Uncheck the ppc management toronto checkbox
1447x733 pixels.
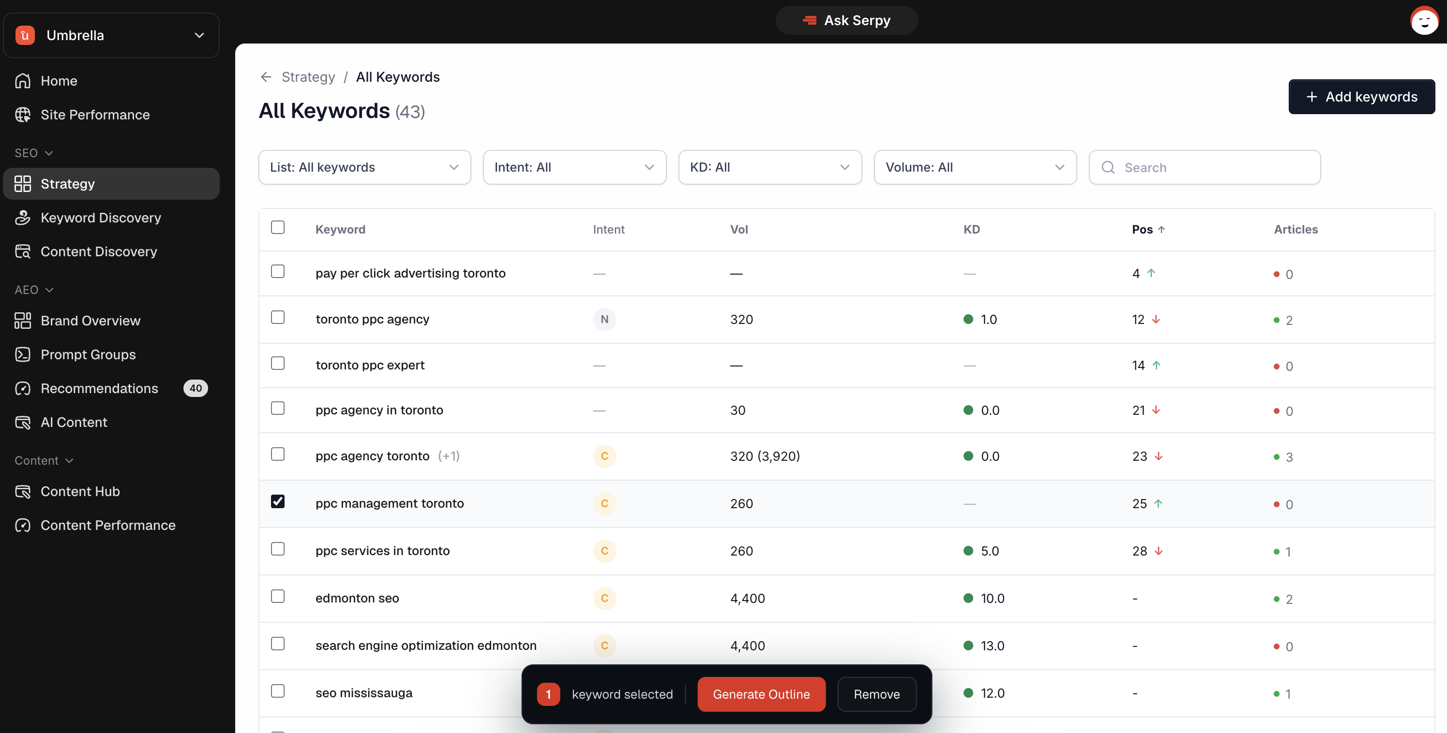277,501
